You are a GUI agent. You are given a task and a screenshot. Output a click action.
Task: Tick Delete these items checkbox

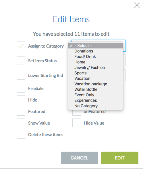pyautogui.click(x=21, y=134)
